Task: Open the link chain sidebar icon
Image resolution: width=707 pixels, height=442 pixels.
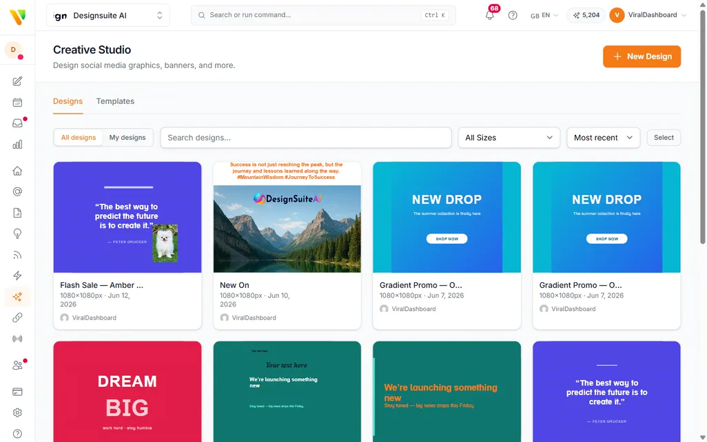Action: [x=17, y=317]
